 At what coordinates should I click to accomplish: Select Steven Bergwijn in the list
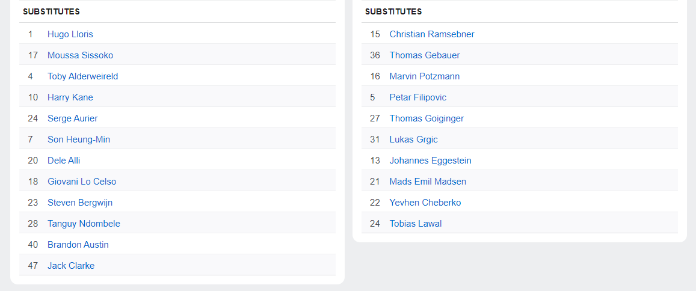(80, 203)
